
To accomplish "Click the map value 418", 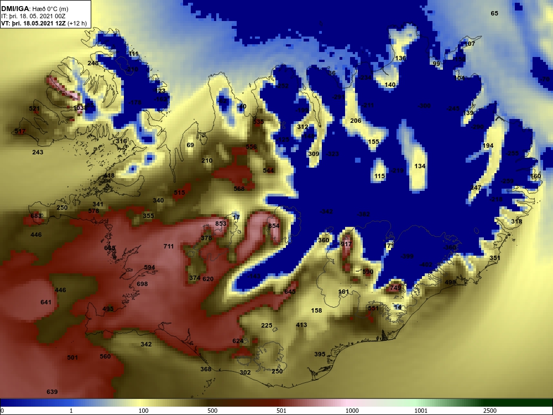I will 109,176.
